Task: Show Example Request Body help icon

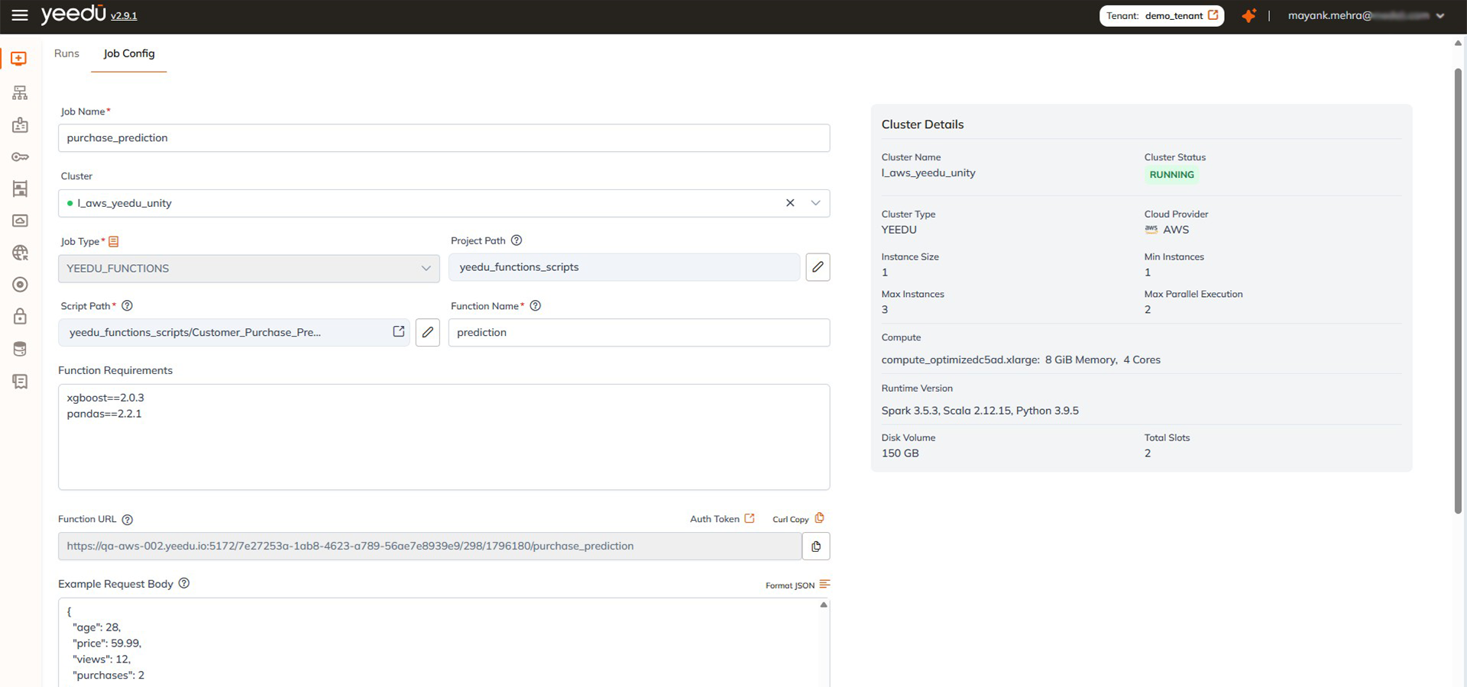Action: tap(184, 583)
